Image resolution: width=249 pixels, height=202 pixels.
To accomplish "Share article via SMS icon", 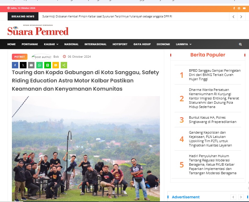I will click(56, 65).
